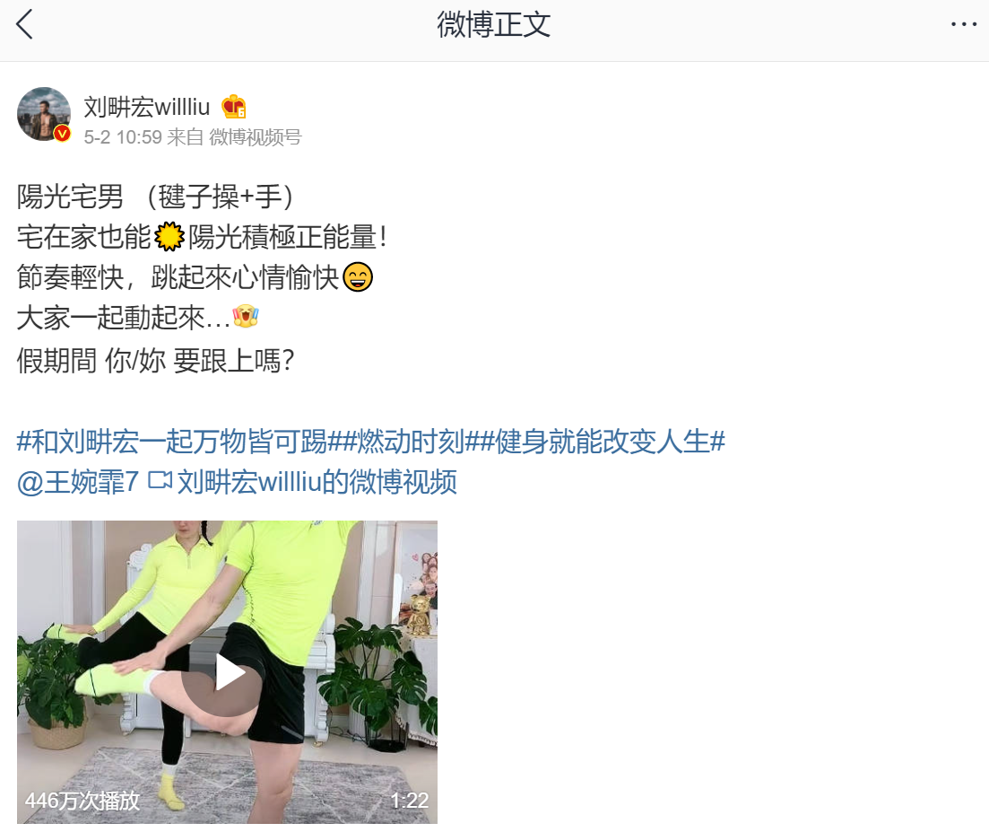Image resolution: width=989 pixels, height=832 pixels.
Task: Click the grinning face emoji
Action: (358, 276)
